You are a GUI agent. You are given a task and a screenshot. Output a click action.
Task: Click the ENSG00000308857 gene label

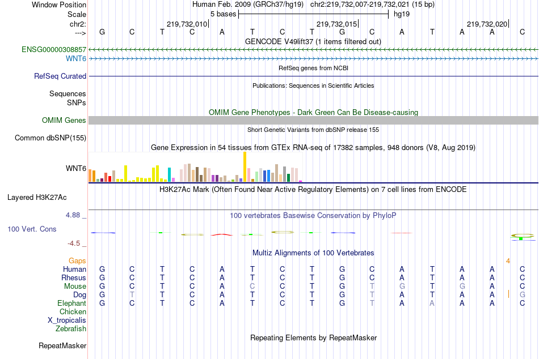point(54,49)
